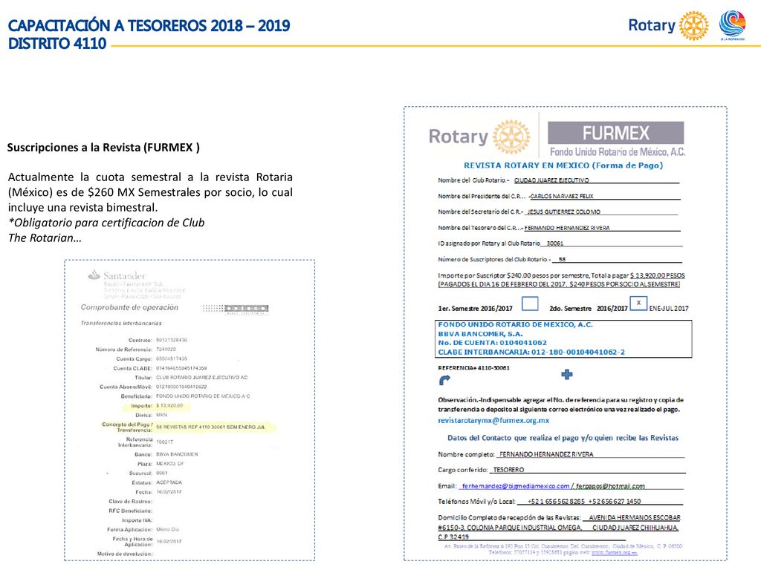Click the colorful theme logo beside Rotary header
761x570 pixels.
point(732,24)
